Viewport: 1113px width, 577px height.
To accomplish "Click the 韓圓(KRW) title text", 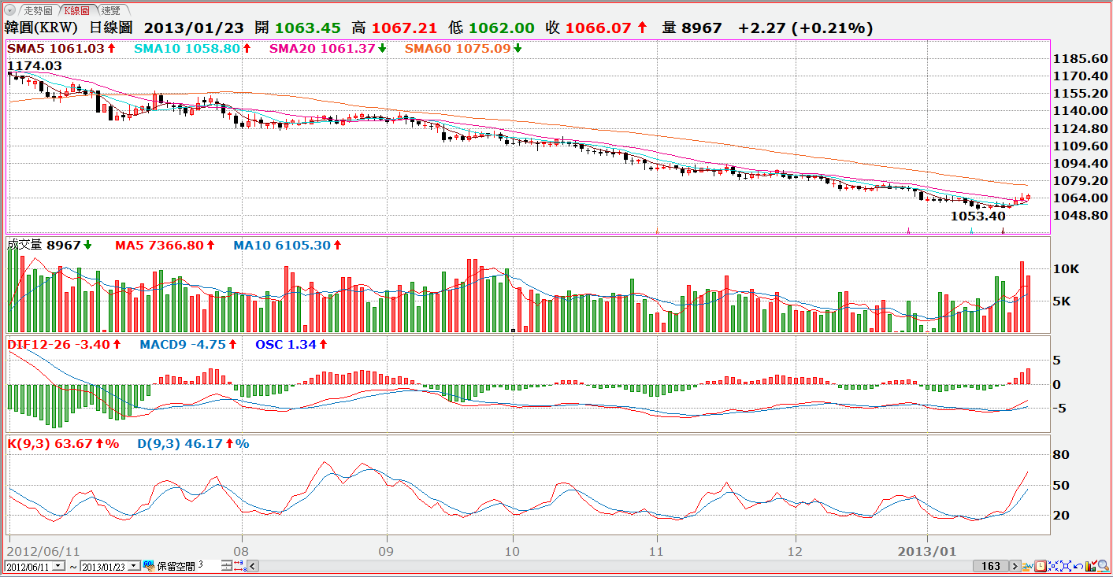I will (41, 28).
